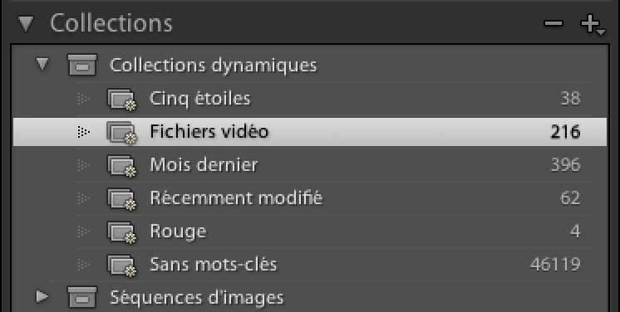Click the Séquences d'images box icon

coord(82,297)
